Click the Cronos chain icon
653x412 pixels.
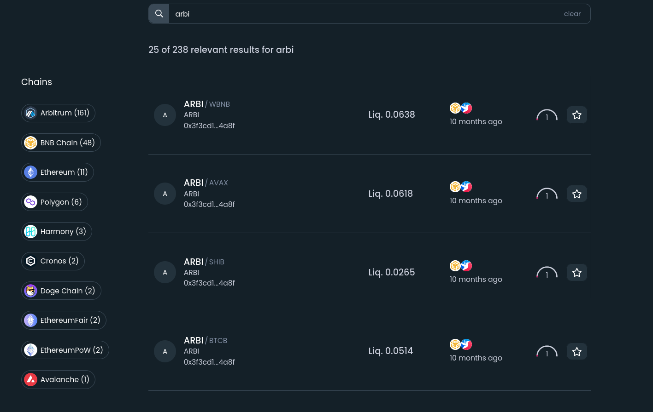coord(31,261)
